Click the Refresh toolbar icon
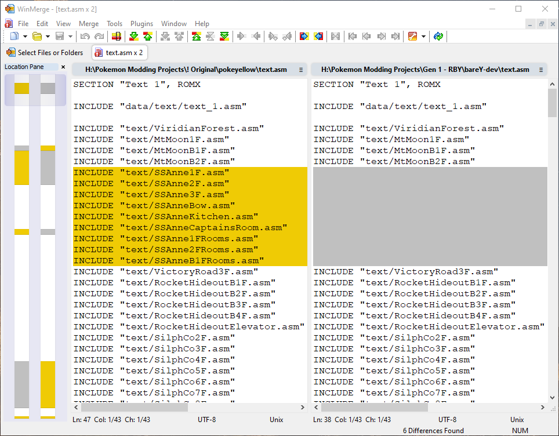559x436 pixels. click(x=438, y=36)
